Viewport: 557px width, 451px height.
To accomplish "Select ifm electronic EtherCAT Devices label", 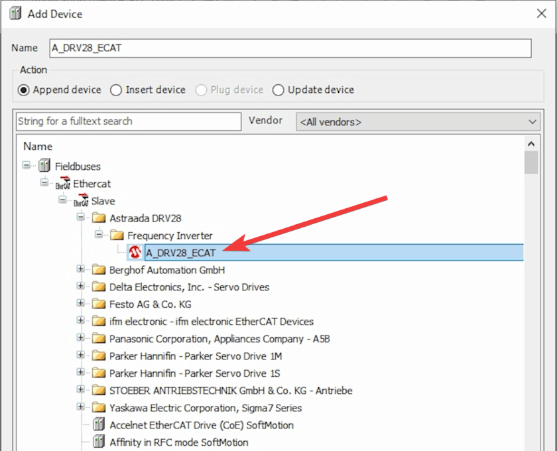I will coord(212,322).
